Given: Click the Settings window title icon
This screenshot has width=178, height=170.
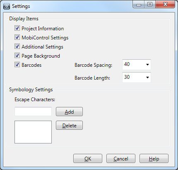Looking at the screenshot, I should 7,6.
